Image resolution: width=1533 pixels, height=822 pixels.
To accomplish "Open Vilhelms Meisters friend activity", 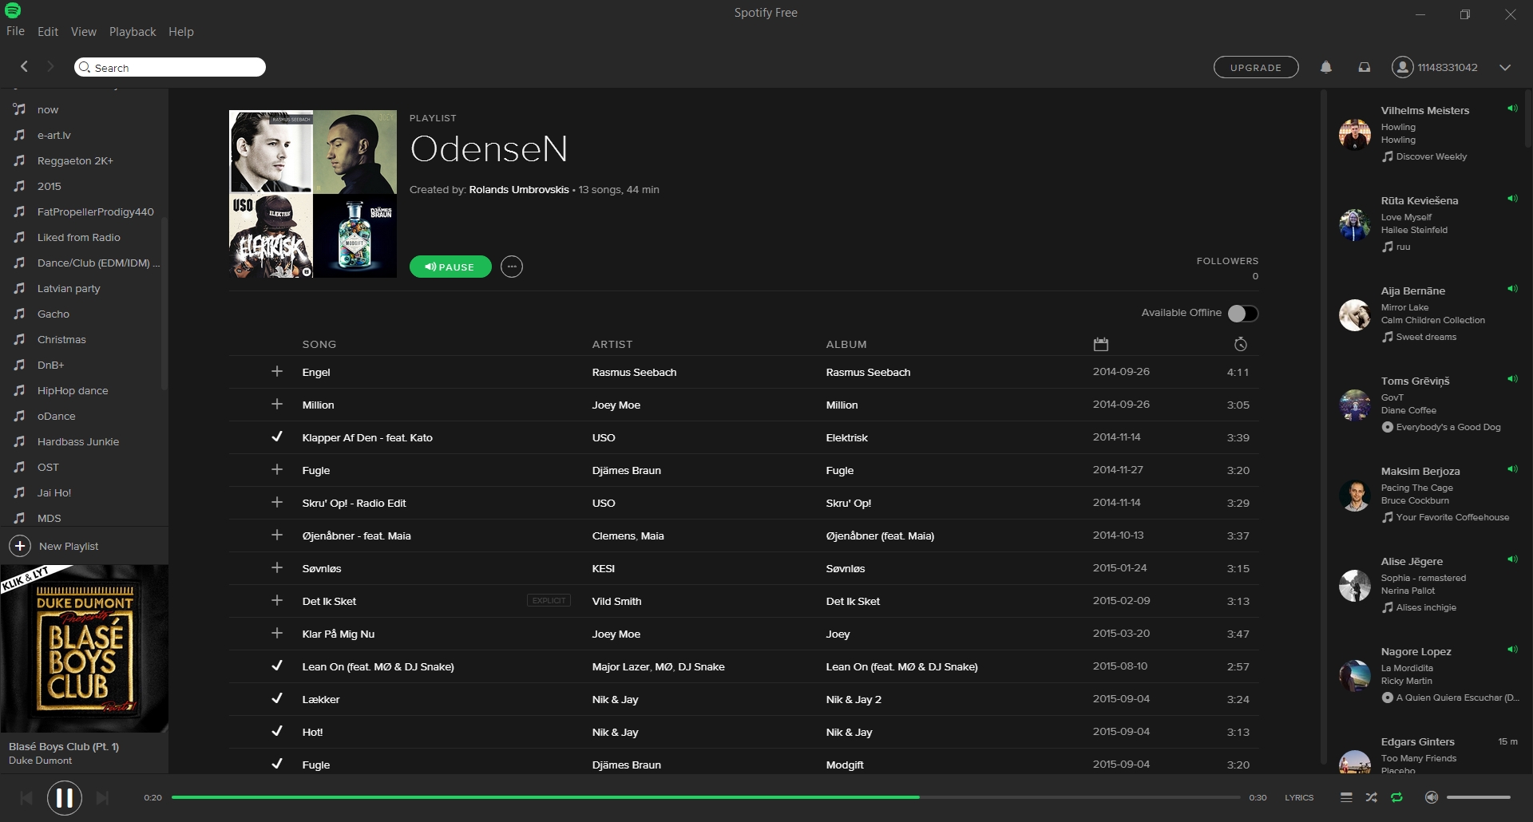I will 1425,110.
